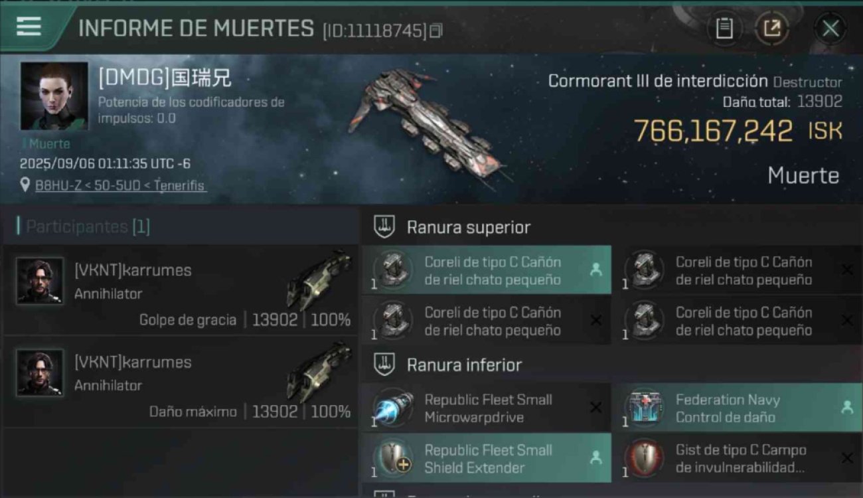The width and height of the screenshot is (863, 498).
Task: Open the victim's character portrait
Action: pos(54,96)
